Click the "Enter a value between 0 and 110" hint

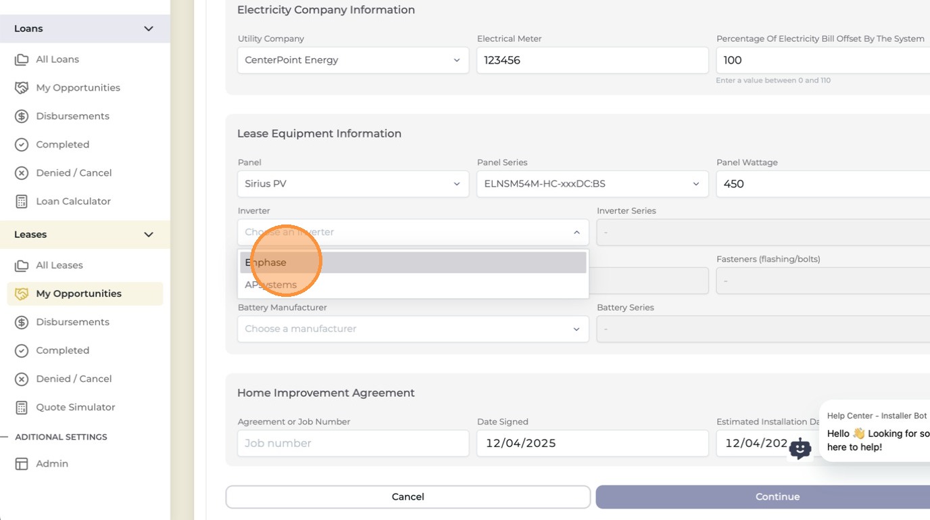coord(773,80)
